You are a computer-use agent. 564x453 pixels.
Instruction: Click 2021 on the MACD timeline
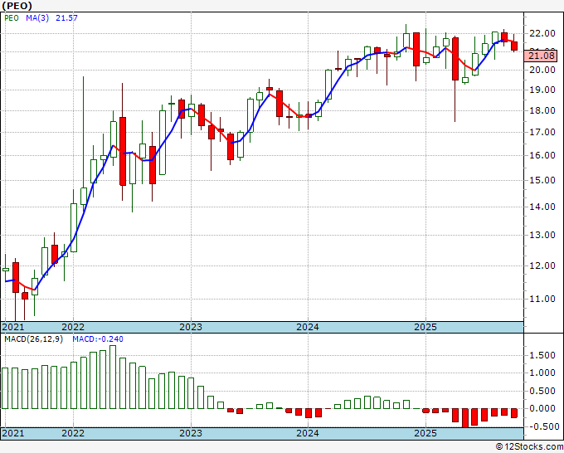click(13, 433)
